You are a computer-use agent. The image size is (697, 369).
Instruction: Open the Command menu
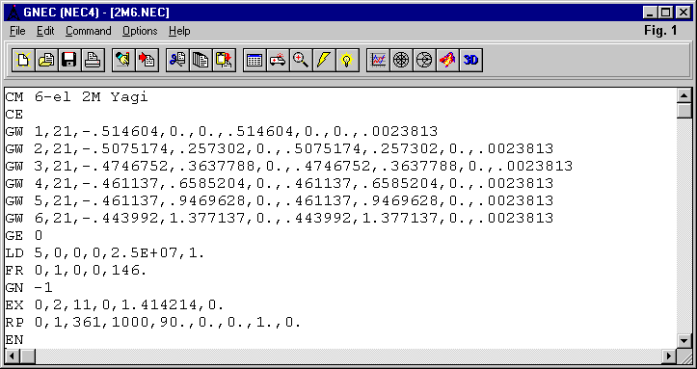(x=88, y=31)
